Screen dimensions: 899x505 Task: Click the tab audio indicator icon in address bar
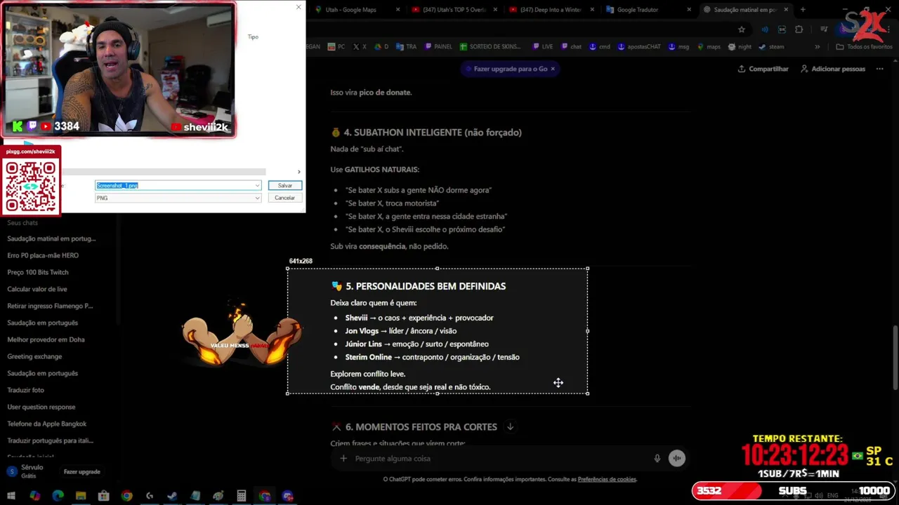coord(765,29)
